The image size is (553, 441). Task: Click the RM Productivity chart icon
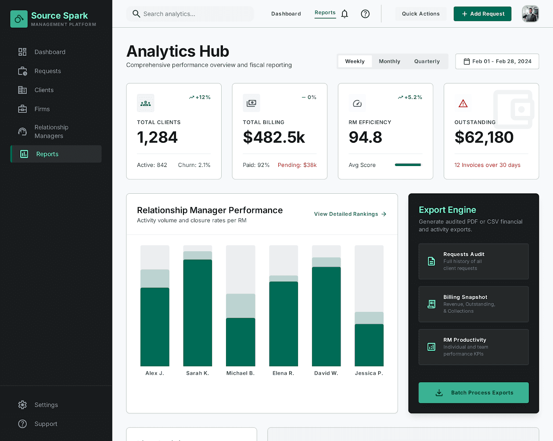[431, 347]
